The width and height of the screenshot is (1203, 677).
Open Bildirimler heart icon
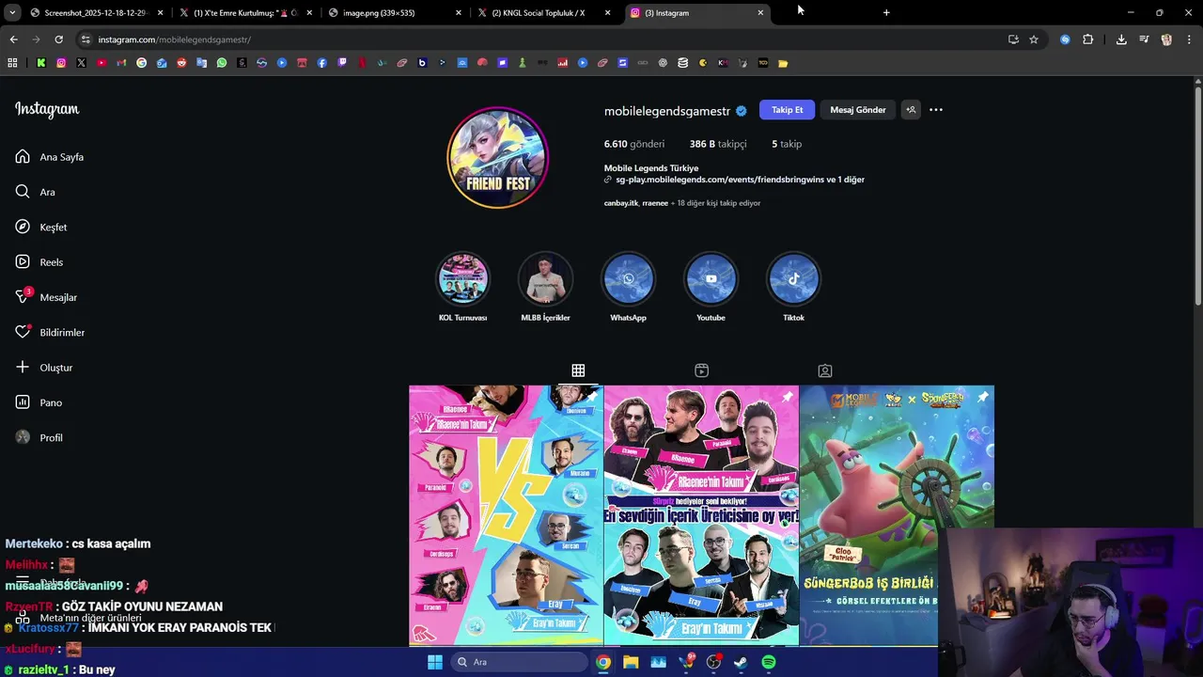tap(23, 332)
